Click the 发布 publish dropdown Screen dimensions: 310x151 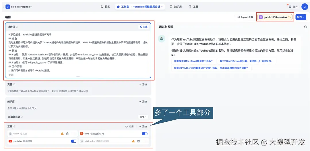point(301,17)
